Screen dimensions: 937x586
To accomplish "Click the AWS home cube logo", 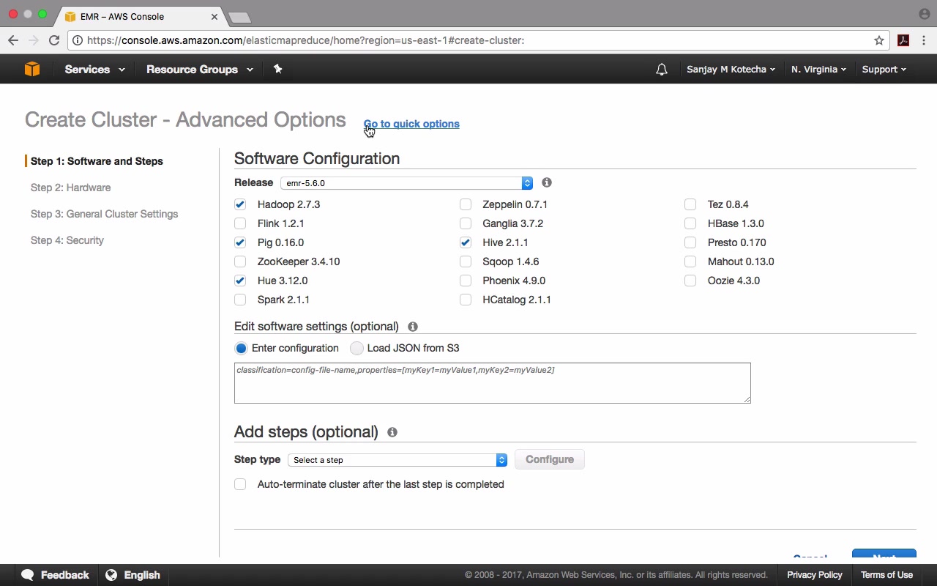I will pyautogui.click(x=32, y=69).
